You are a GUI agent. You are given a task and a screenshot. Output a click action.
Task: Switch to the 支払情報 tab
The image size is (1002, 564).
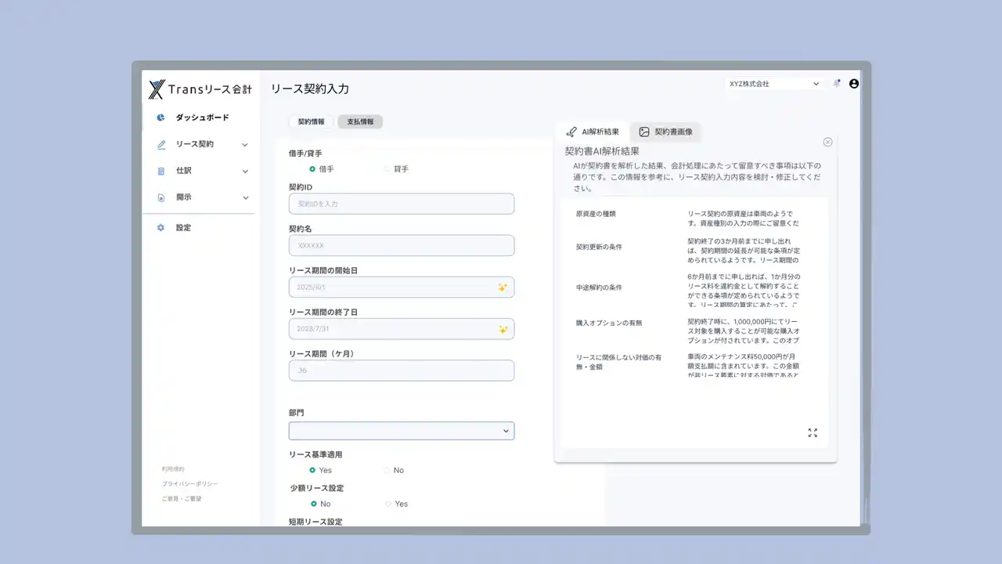360,121
